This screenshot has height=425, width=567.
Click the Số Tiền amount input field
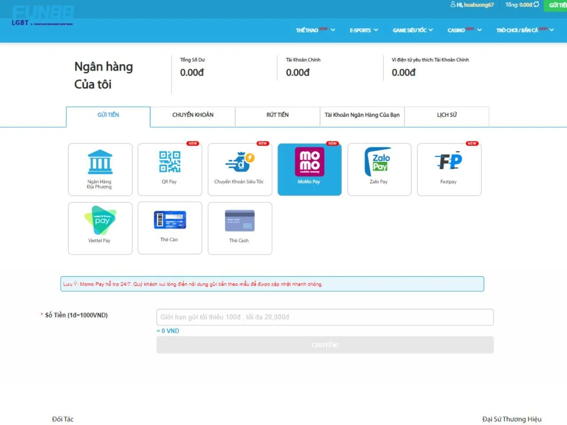point(325,317)
